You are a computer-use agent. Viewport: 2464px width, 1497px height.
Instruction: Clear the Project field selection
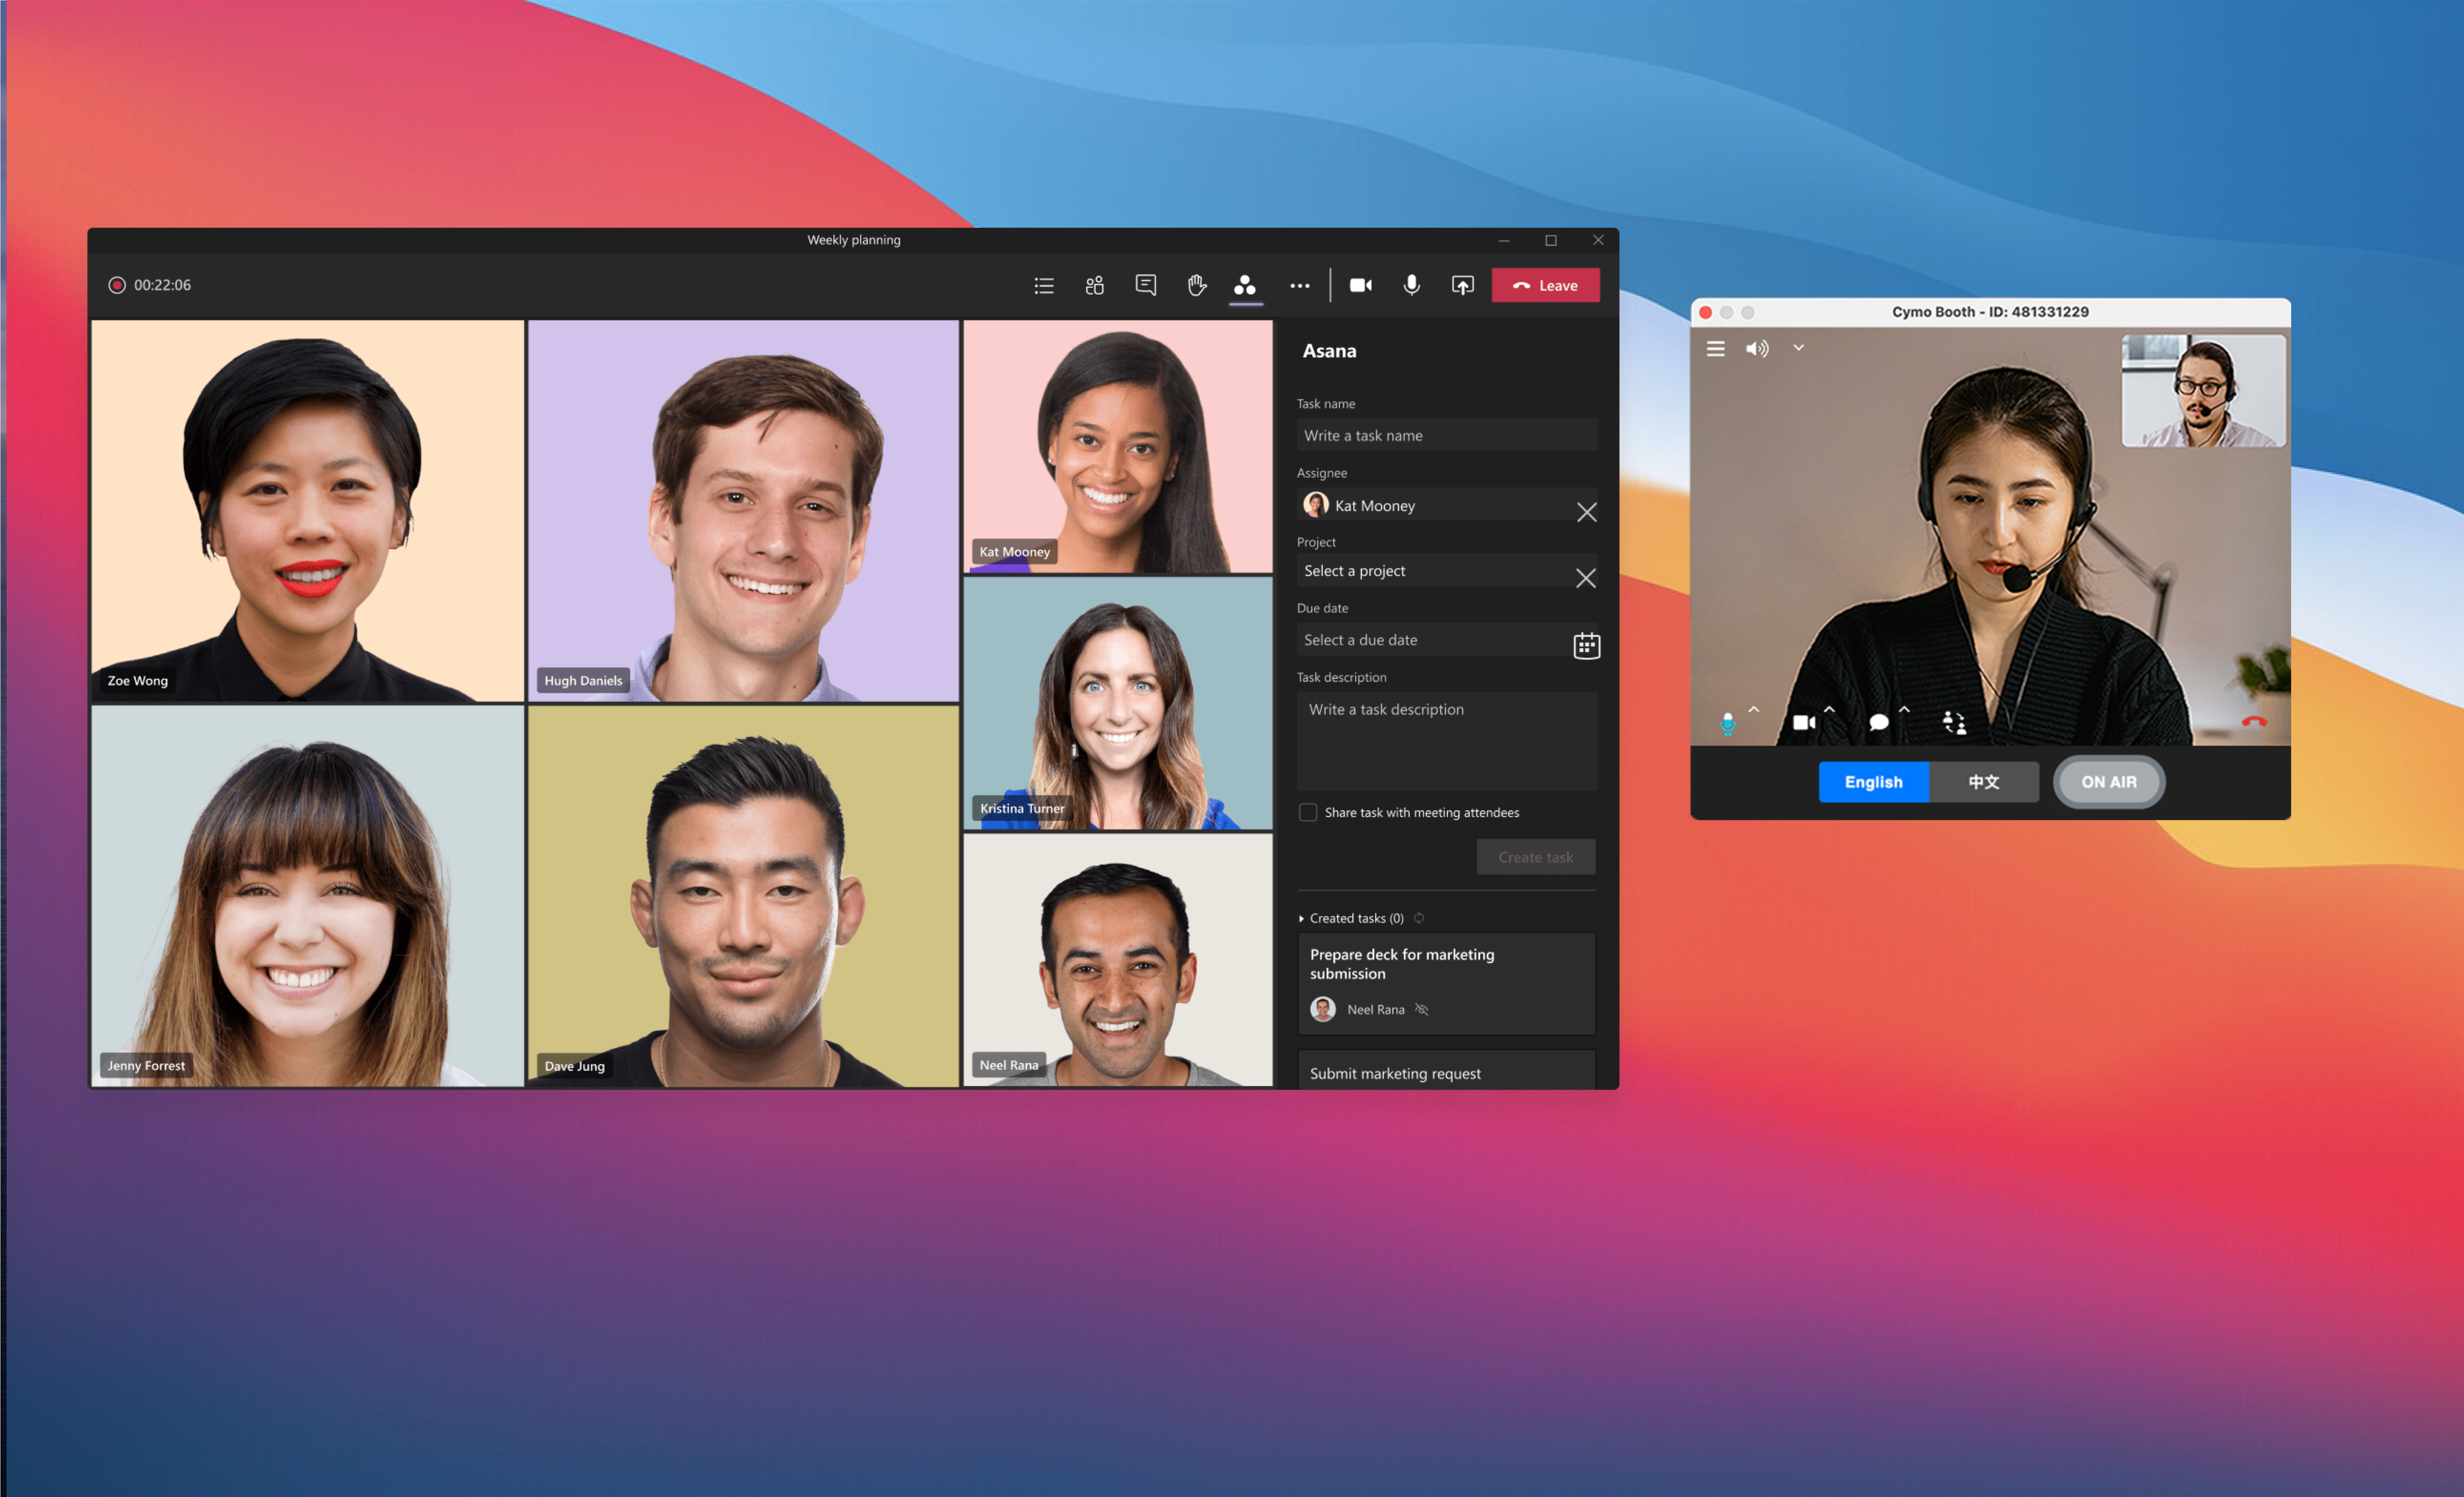click(1586, 578)
